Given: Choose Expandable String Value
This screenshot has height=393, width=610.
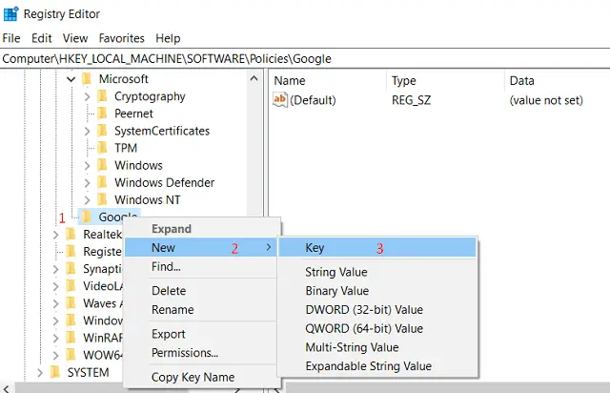Looking at the screenshot, I should pyautogui.click(x=369, y=366).
